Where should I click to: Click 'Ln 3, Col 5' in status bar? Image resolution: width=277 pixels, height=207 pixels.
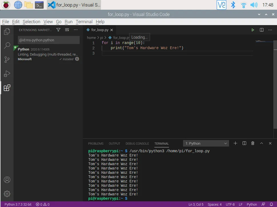(196, 204)
